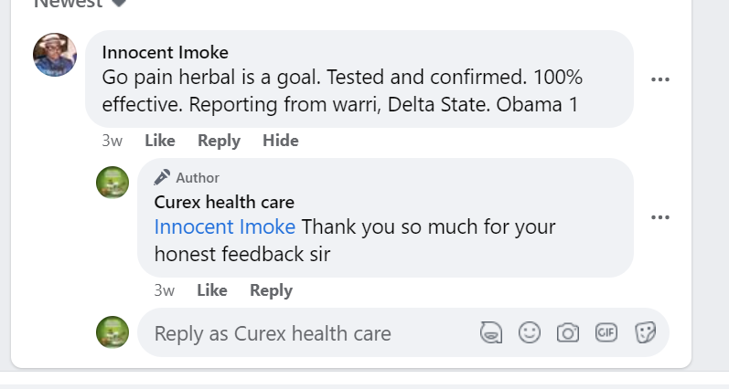729x389 pixels.
Task: Click Innocent Imoke's profile picture
Action: pos(55,55)
